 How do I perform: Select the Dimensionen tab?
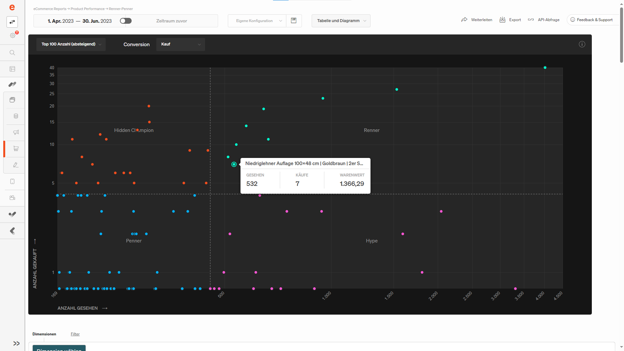tap(44, 334)
